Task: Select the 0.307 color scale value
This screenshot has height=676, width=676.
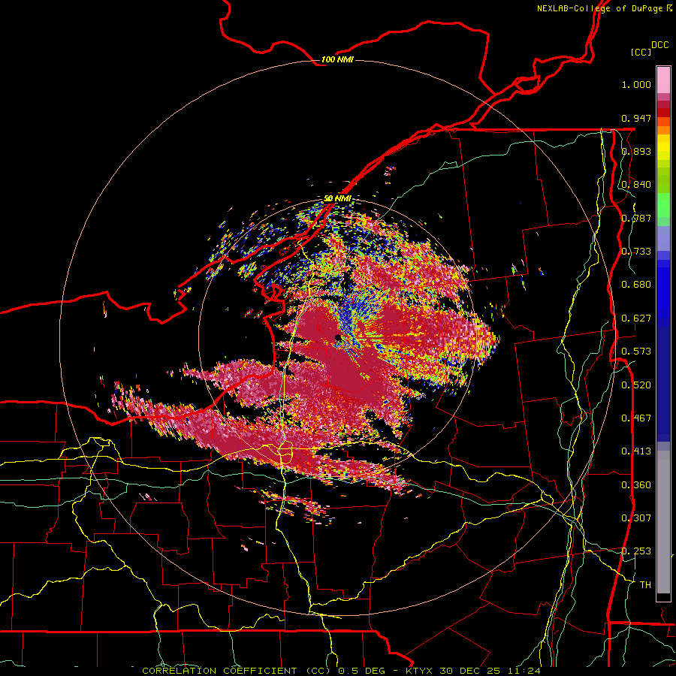Action: coord(636,518)
